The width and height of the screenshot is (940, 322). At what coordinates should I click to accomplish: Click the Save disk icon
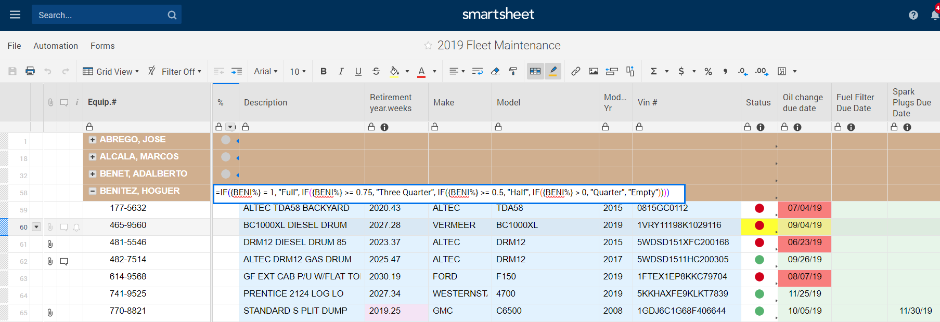pyautogui.click(x=12, y=71)
